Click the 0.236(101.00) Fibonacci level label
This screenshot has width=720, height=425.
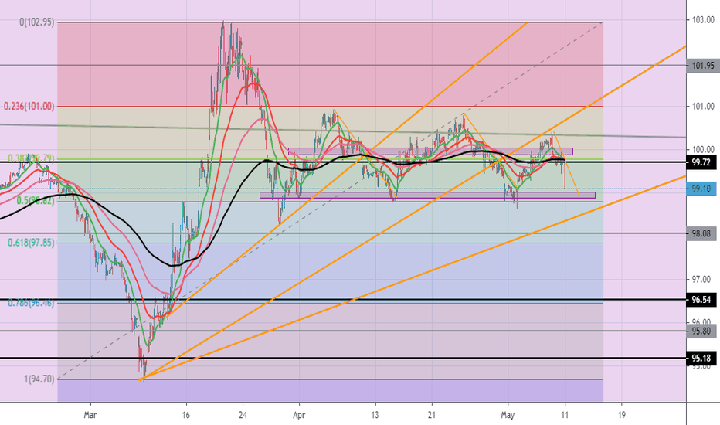click(29, 106)
